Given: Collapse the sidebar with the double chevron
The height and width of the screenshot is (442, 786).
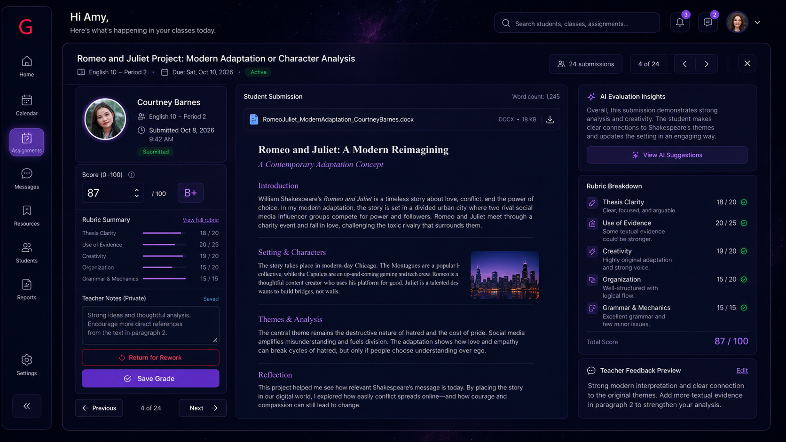Looking at the screenshot, I should (x=27, y=406).
